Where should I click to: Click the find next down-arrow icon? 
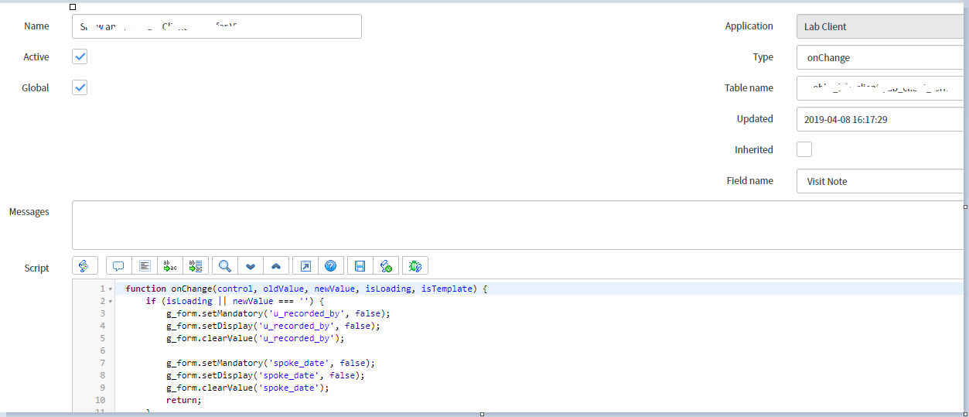click(251, 266)
